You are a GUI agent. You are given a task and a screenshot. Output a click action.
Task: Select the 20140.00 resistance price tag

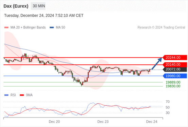click(175, 65)
